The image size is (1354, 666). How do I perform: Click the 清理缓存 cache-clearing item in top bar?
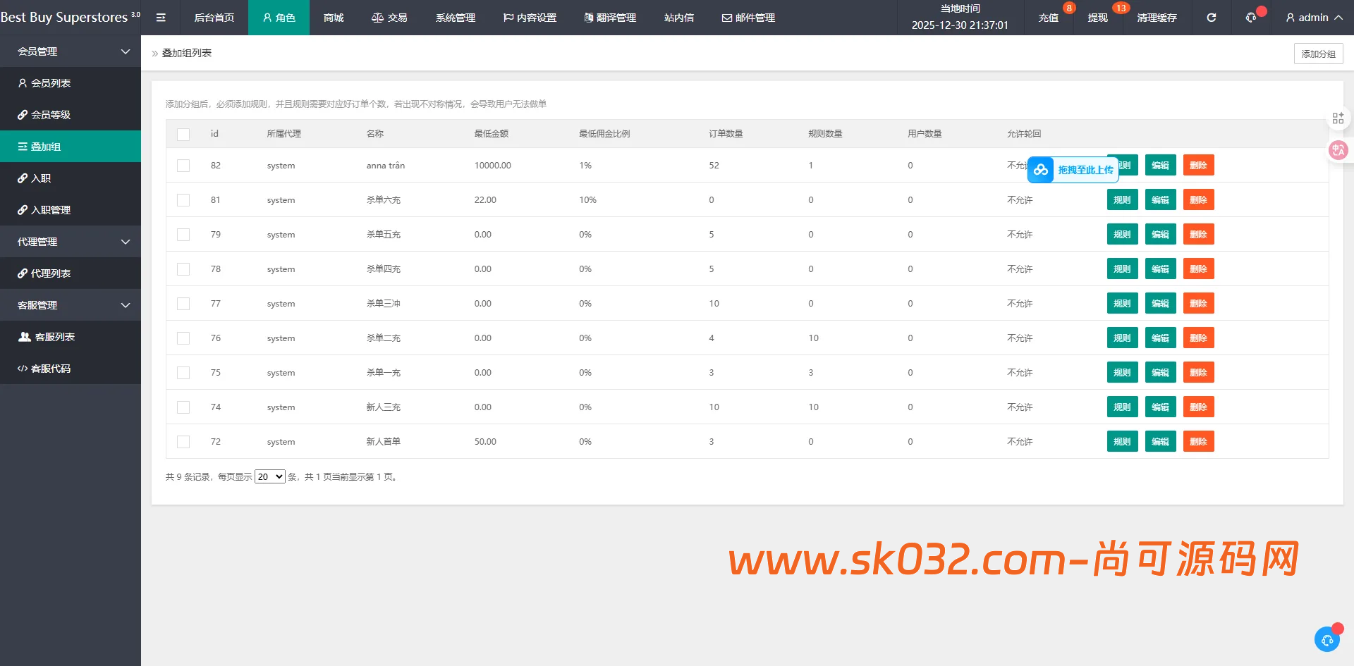tap(1156, 18)
